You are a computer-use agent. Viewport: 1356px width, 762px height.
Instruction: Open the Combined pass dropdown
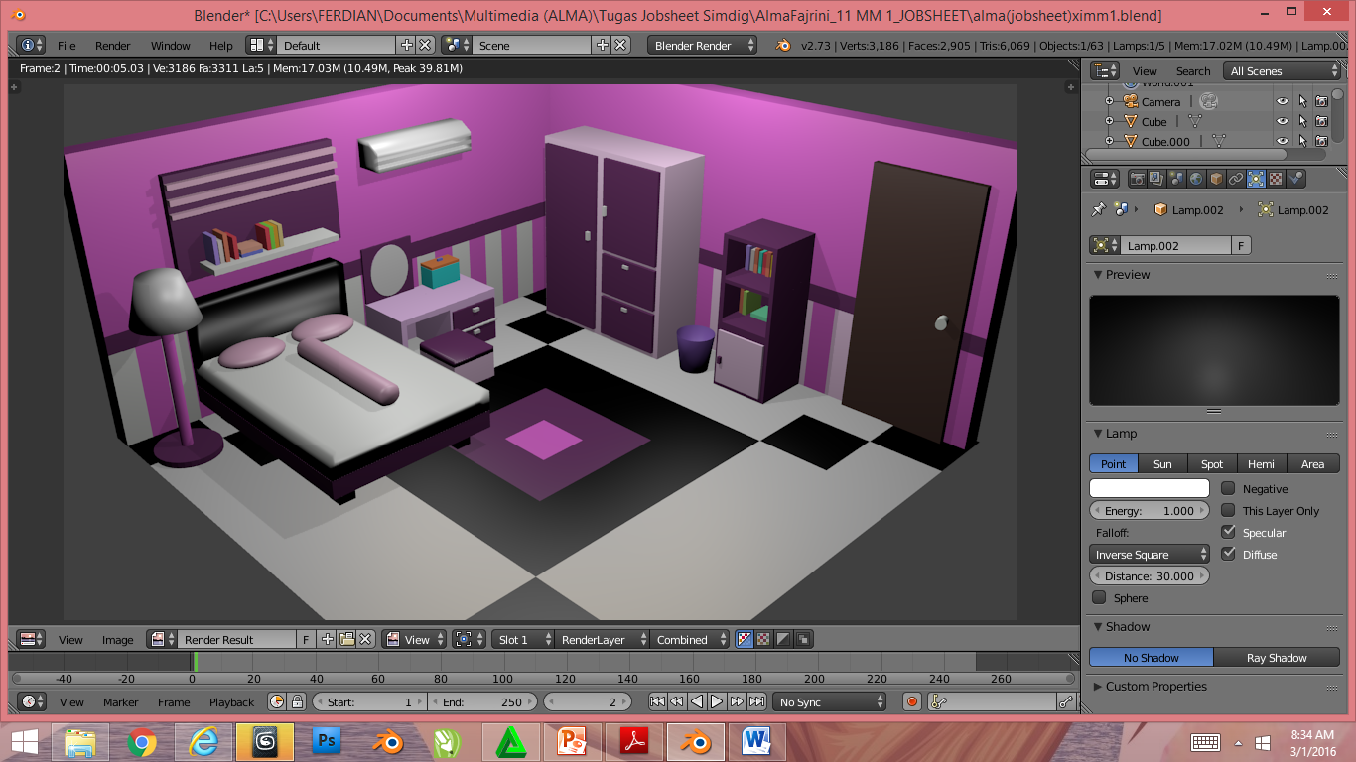coord(690,640)
